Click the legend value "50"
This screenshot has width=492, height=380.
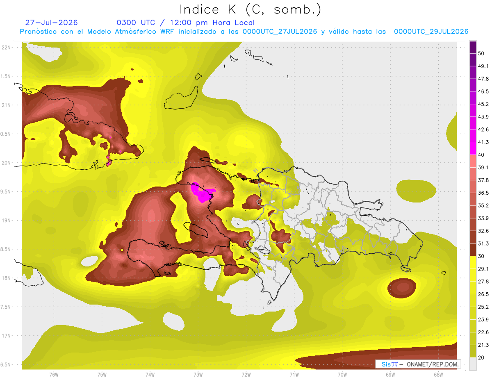click(481, 54)
